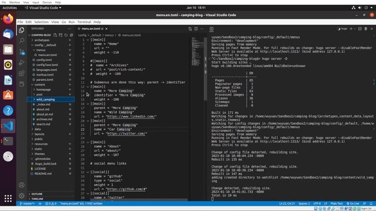This screenshot has height=211, width=376.
Task: Expand the archetypes folder
Action: (32, 40)
